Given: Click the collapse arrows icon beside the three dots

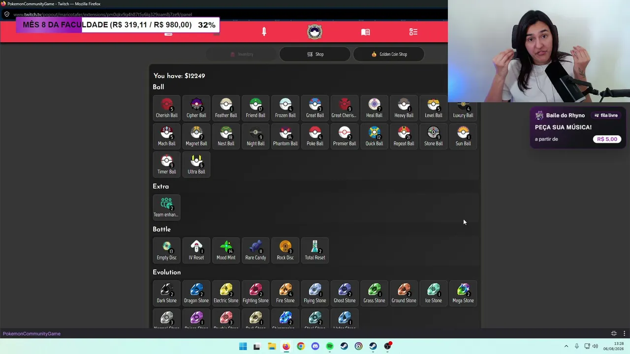Looking at the screenshot, I should point(614,334).
